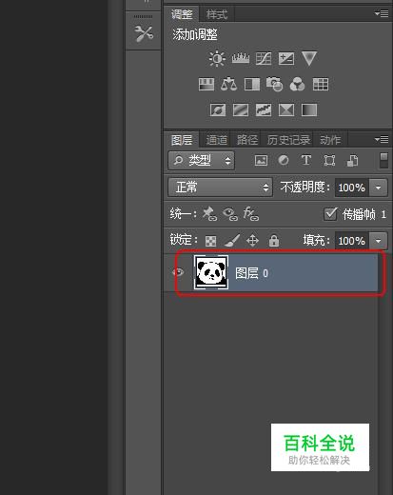Switch to the 样式 tab

point(217,14)
